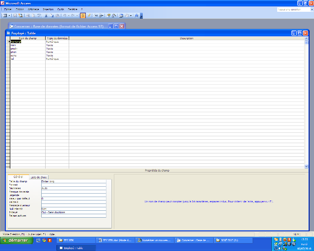
Task: Click the Undo arrow icon
Action: (x=64, y=16)
